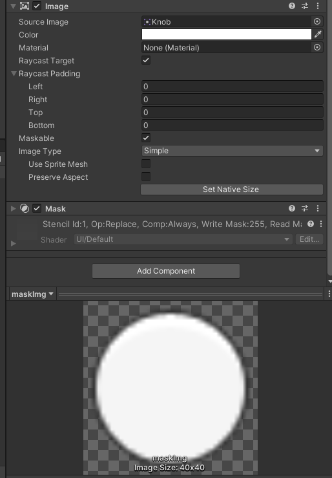Click Set Native Size button
332x478 pixels.
click(x=232, y=190)
